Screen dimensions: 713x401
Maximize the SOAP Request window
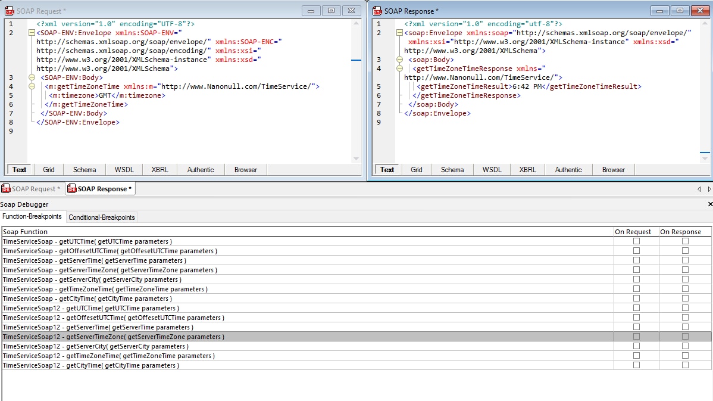[332, 11]
